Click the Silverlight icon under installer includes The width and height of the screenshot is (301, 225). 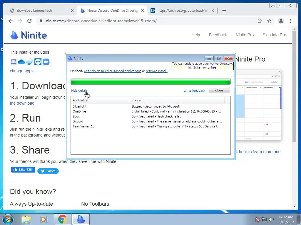click(x=30, y=62)
